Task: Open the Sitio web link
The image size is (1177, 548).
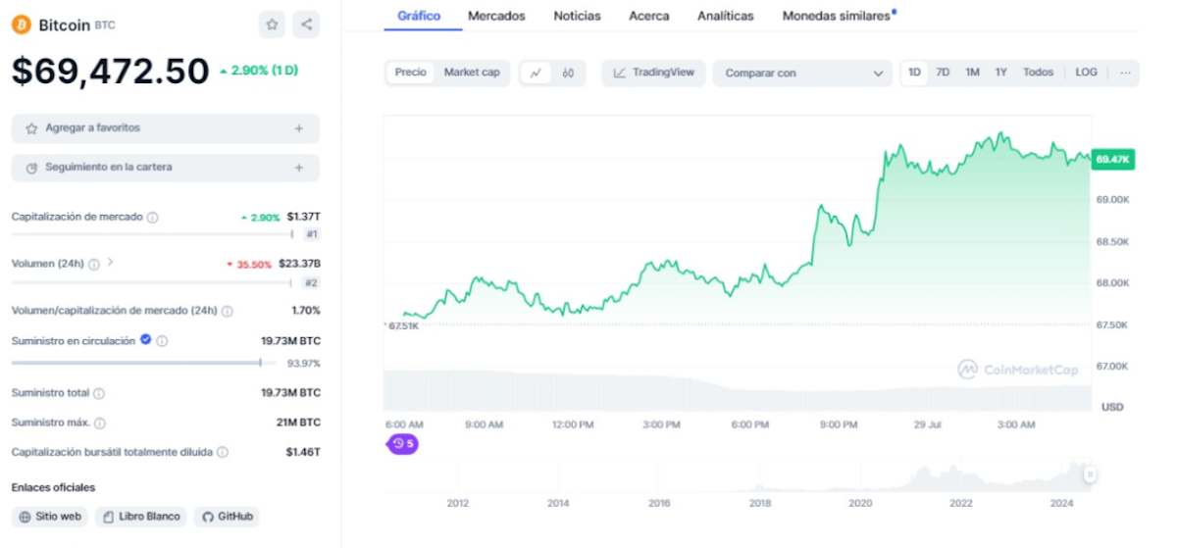Action: point(50,517)
